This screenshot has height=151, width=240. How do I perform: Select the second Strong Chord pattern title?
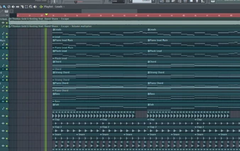(x=157, y=72)
